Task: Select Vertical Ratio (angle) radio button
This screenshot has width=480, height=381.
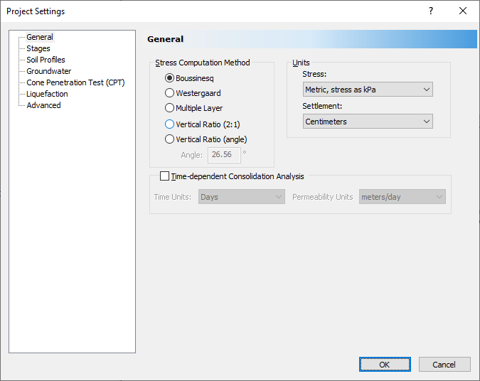Action: click(170, 139)
